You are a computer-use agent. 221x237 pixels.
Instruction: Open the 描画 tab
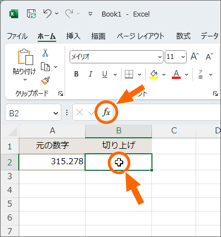coord(98,36)
